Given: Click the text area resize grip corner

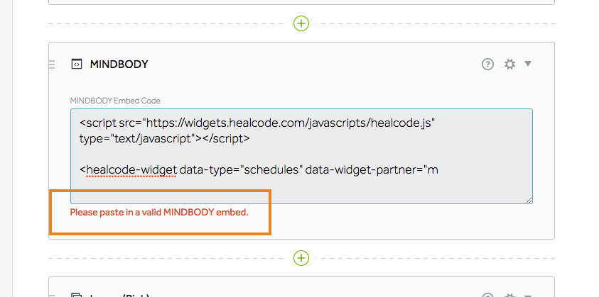Looking at the screenshot, I should 529,200.
